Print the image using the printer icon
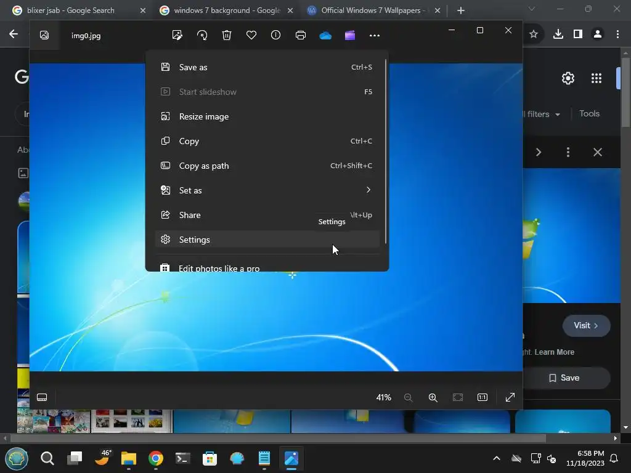 301,35
